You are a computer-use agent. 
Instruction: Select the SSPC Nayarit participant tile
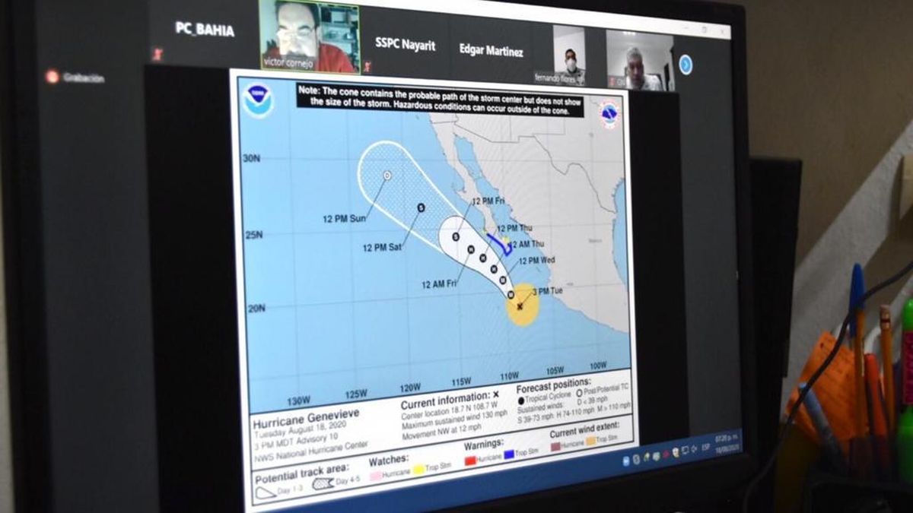click(x=405, y=45)
